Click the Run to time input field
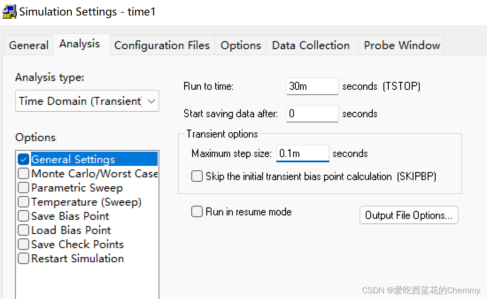Screen dimensions: 487x299 [312, 86]
